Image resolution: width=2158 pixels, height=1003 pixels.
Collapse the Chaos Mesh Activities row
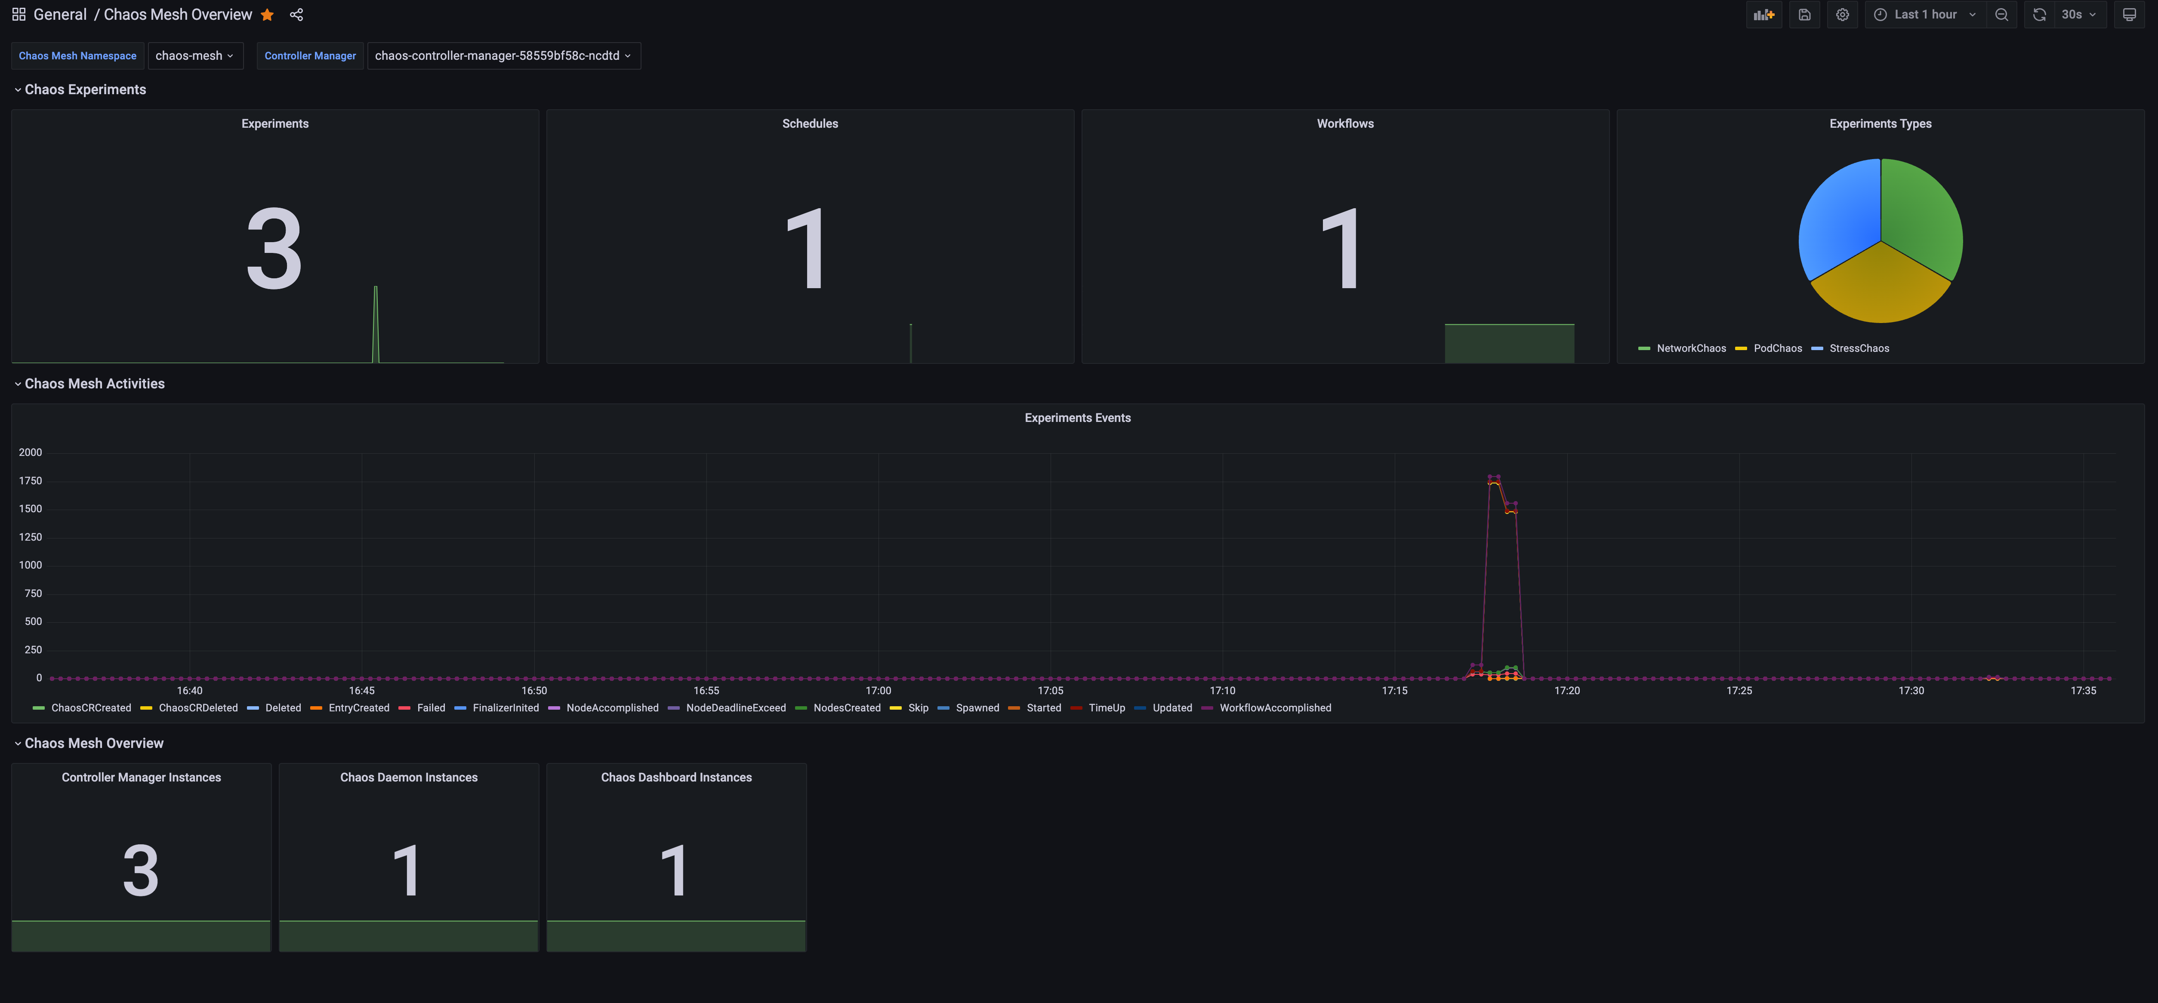[x=94, y=384]
